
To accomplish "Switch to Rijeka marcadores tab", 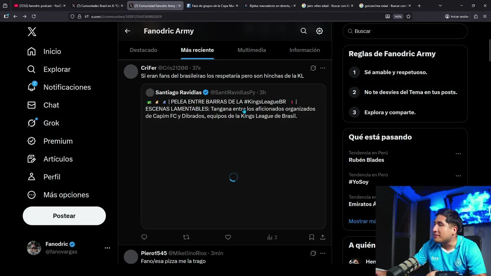I will pos(270,6).
